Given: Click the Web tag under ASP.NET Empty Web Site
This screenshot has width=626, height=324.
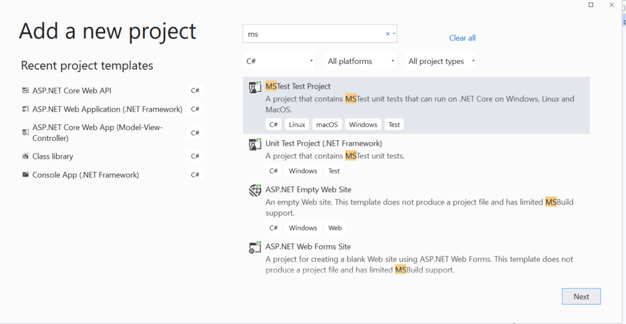Looking at the screenshot, I should 335,228.
